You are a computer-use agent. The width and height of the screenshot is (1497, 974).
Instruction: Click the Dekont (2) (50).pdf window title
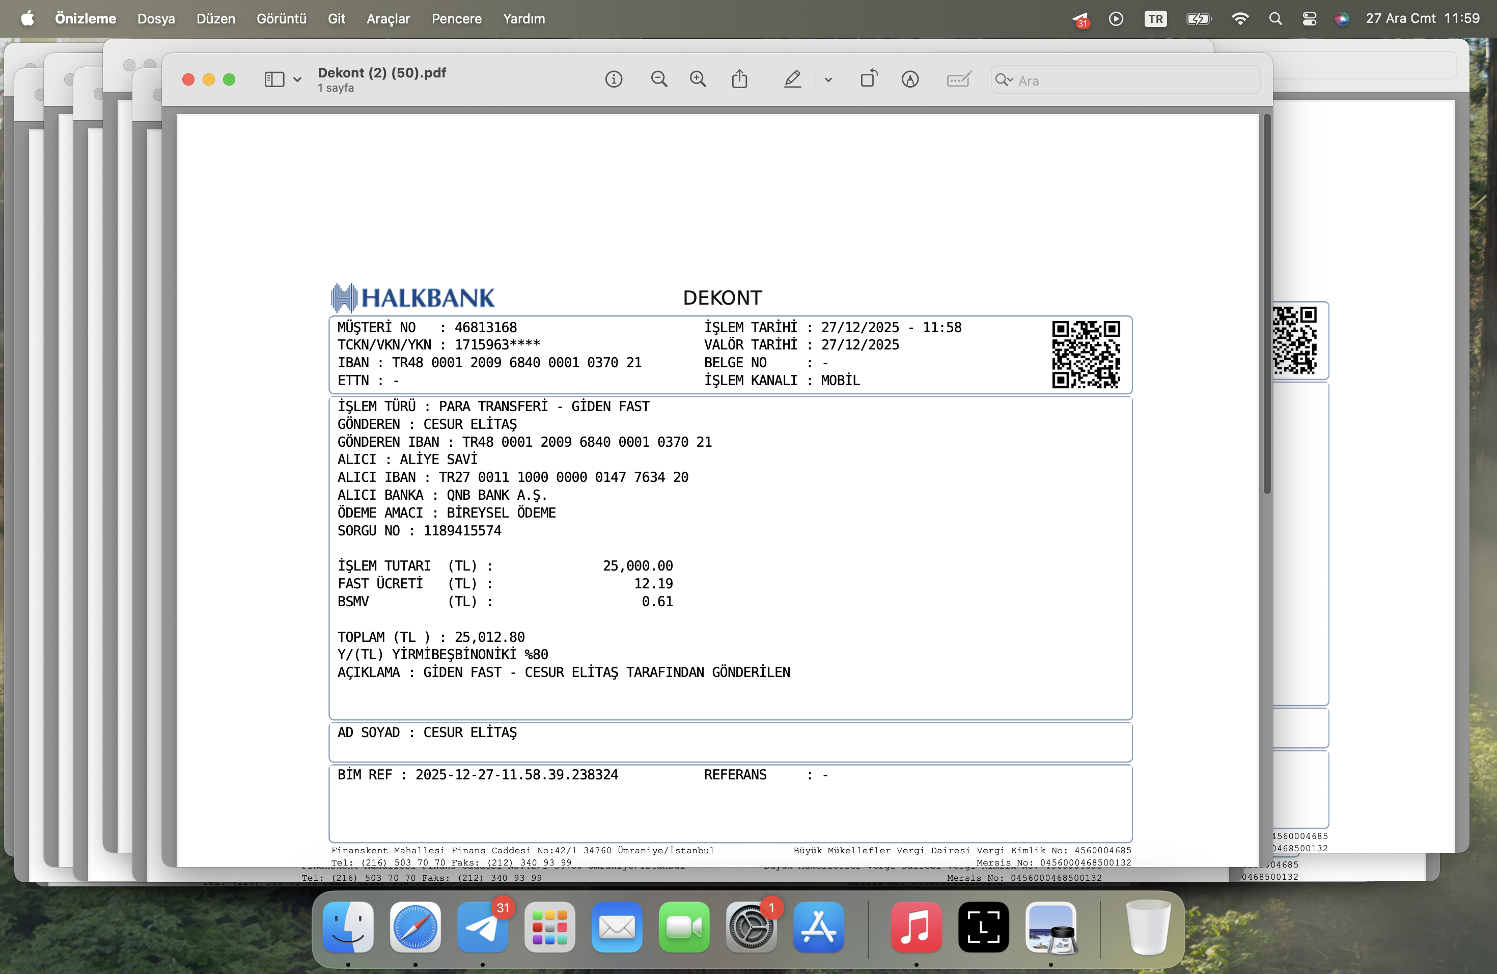[382, 72]
